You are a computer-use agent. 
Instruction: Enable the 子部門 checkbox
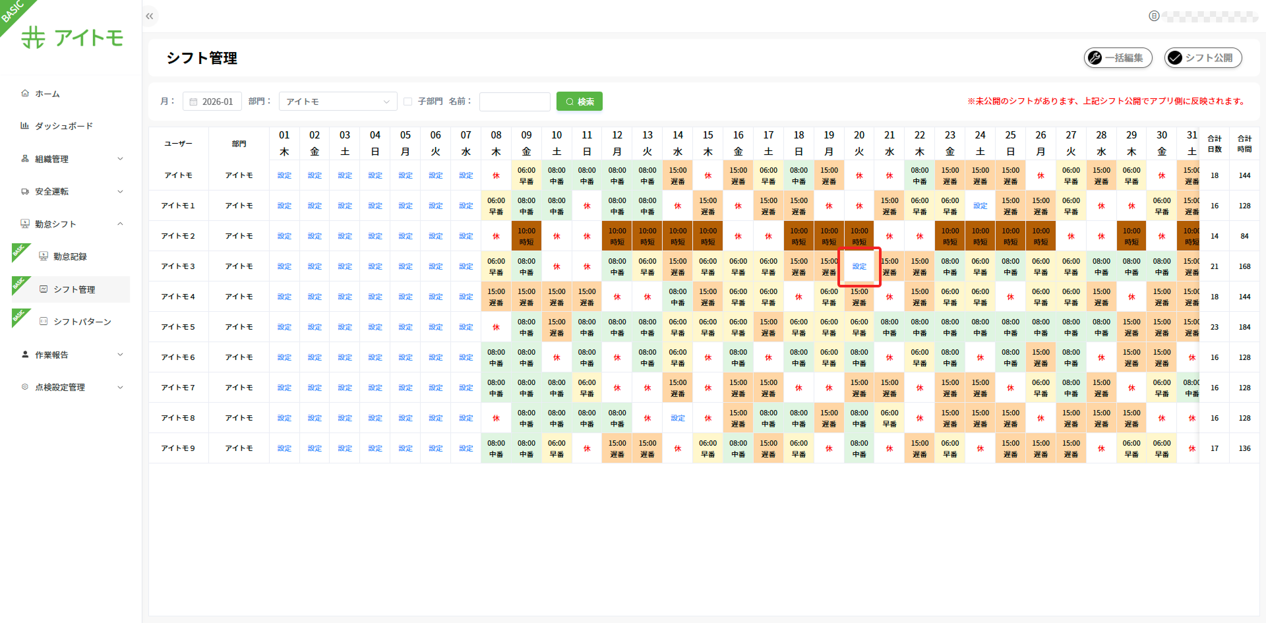coord(407,102)
